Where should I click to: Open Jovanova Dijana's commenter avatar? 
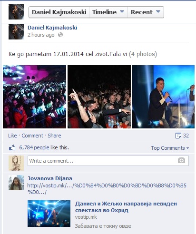pyautogui.click(x=16, y=183)
